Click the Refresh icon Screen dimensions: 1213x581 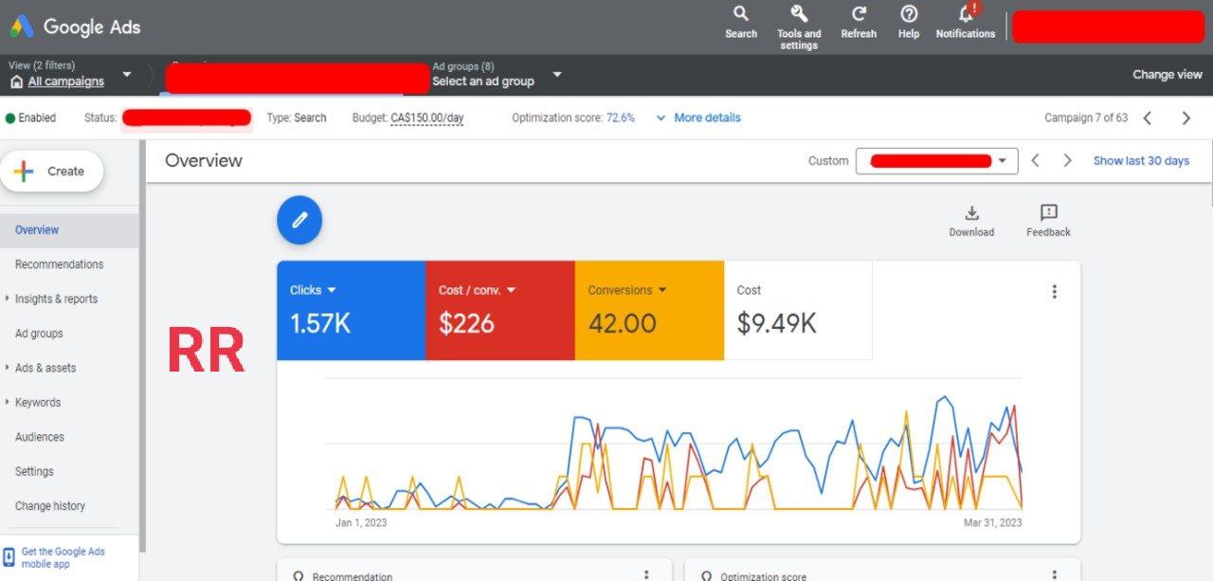click(x=859, y=14)
